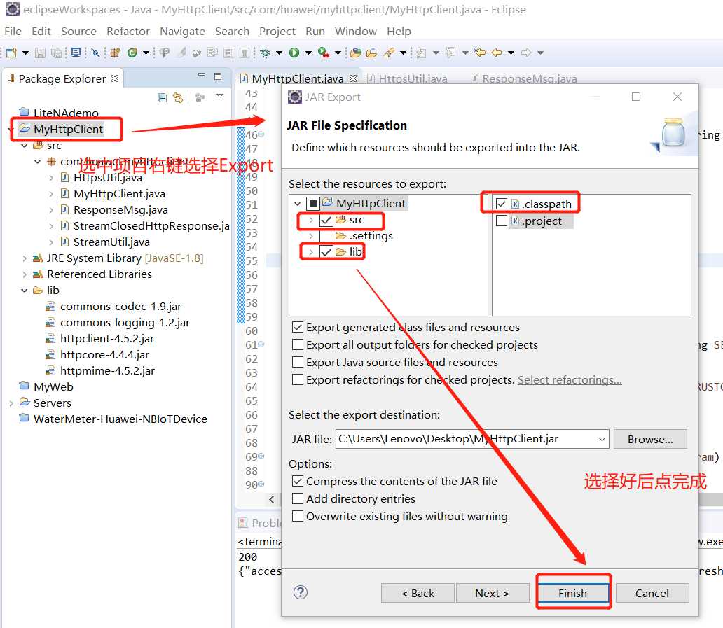Image resolution: width=723 pixels, height=628 pixels.
Task: Click the Finish button
Action: (x=572, y=593)
